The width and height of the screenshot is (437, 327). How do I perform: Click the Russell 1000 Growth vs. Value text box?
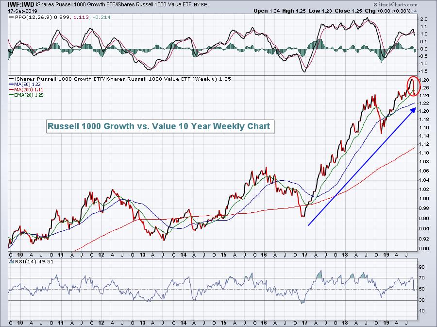click(x=159, y=126)
